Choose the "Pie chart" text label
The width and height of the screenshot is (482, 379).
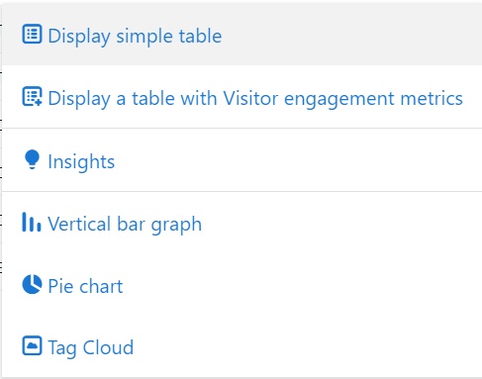coord(85,286)
